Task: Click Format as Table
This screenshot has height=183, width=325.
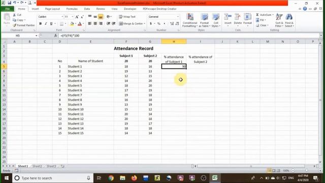Action: tap(204, 20)
